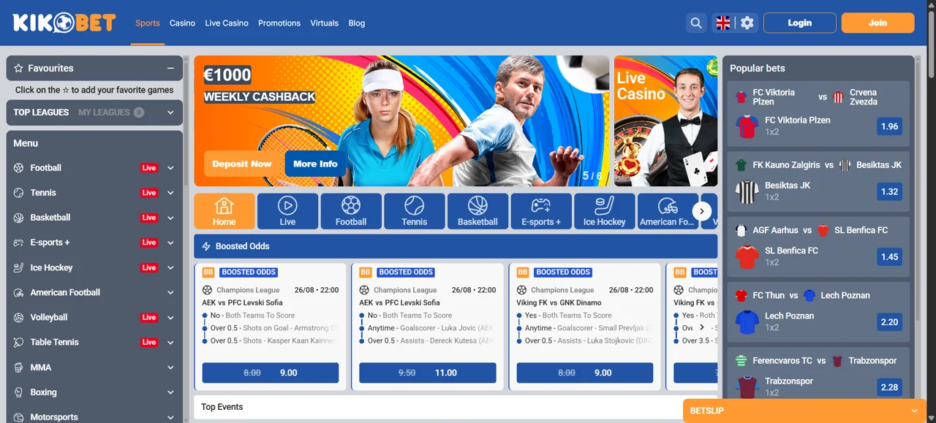Click the KikoBet logo
936x423 pixels.
click(64, 23)
